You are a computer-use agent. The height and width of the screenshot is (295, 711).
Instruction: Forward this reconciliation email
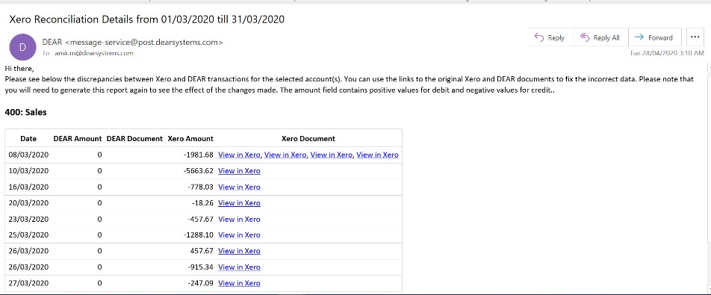click(x=655, y=37)
